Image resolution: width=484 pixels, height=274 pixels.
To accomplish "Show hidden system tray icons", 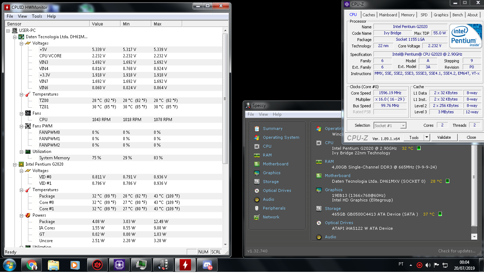I will 411,265.
